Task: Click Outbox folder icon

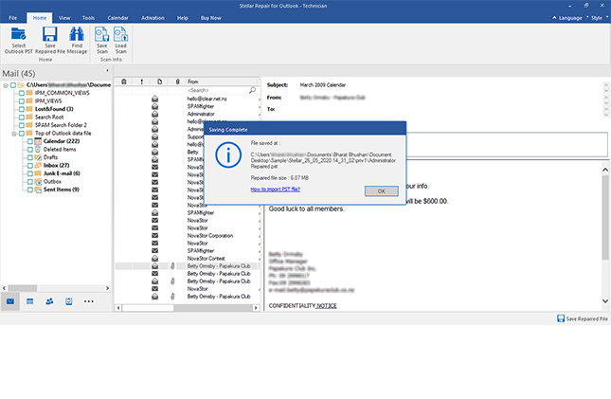Action: (x=38, y=182)
